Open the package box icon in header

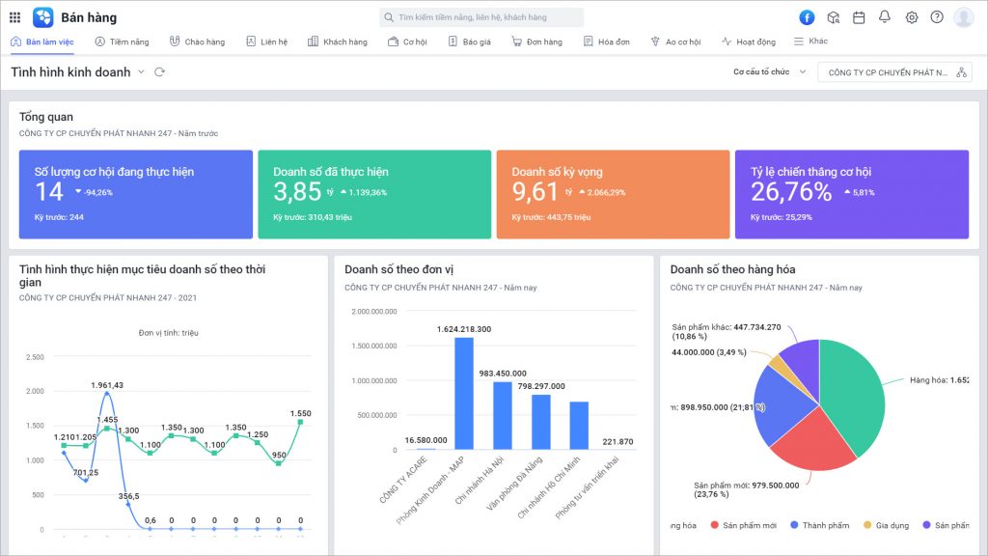833,17
